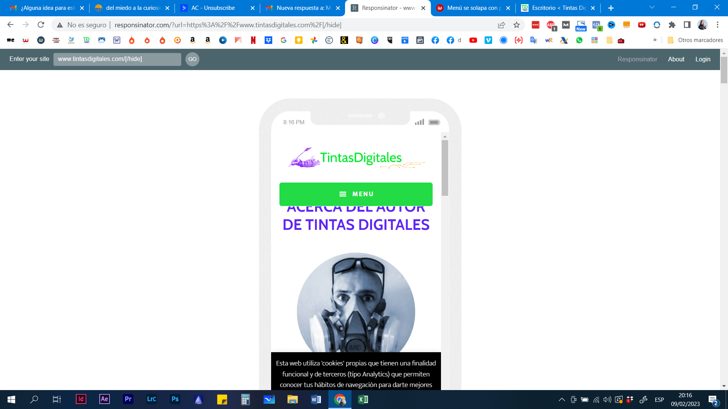Open the Google bookmark

point(284,40)
